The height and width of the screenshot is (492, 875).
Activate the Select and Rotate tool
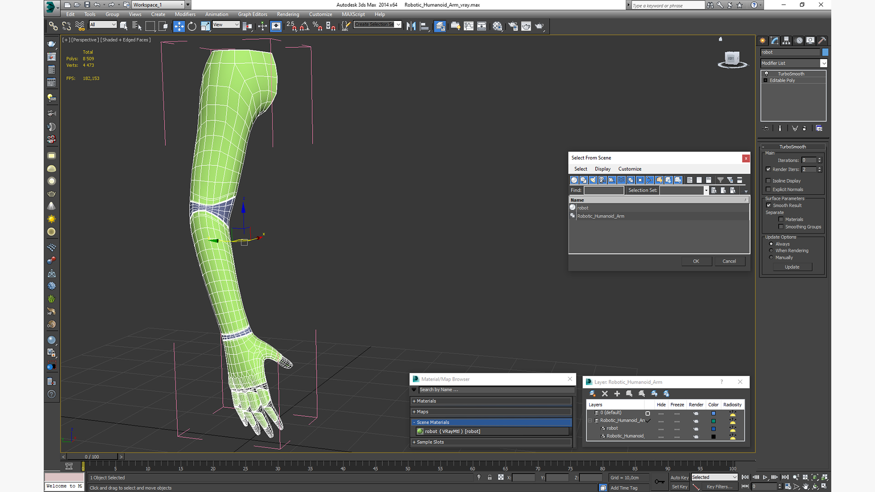tap(192, 26)
